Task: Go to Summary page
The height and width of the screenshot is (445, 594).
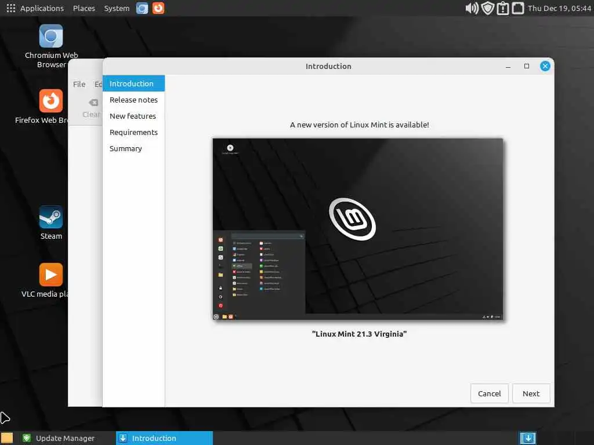Action: pyautogui.click(x=134, y=149)
